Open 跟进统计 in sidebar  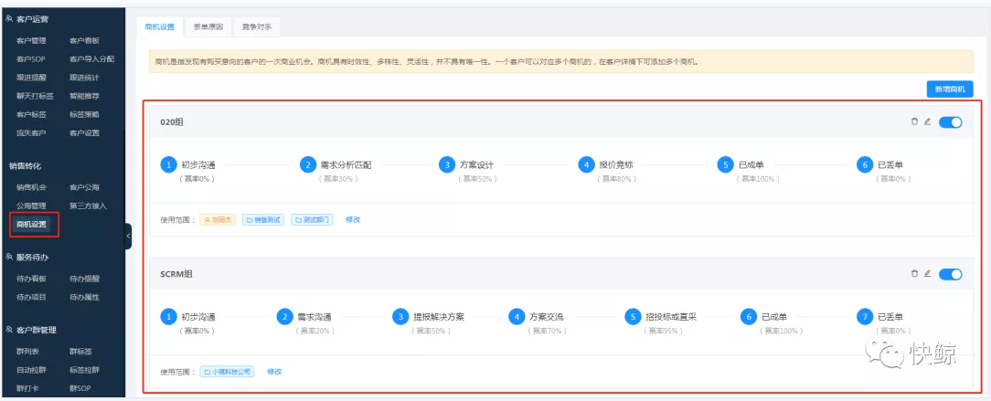[x=84, y=78]
